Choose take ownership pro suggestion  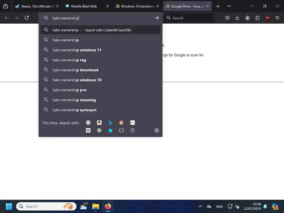pos(100,90)
